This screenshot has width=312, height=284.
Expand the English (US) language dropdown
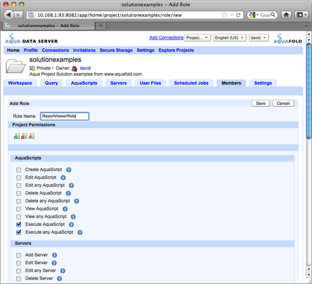(230, 37)
